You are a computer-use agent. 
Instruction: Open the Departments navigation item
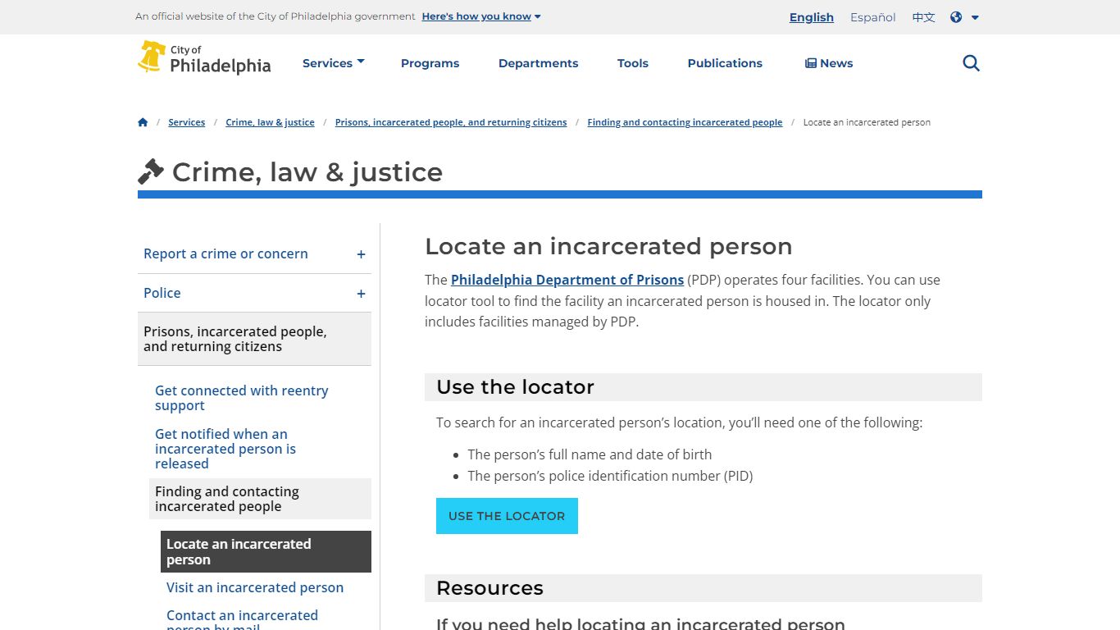point(538,63)
